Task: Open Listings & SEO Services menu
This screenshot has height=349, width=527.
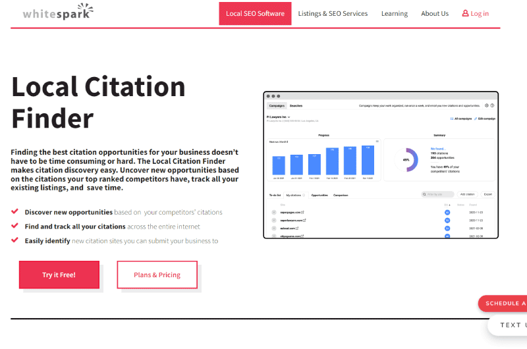Action: click(333, 13)
